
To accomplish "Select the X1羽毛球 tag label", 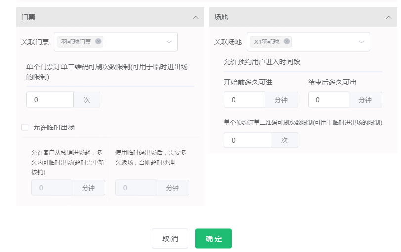I will pos(267,42).
